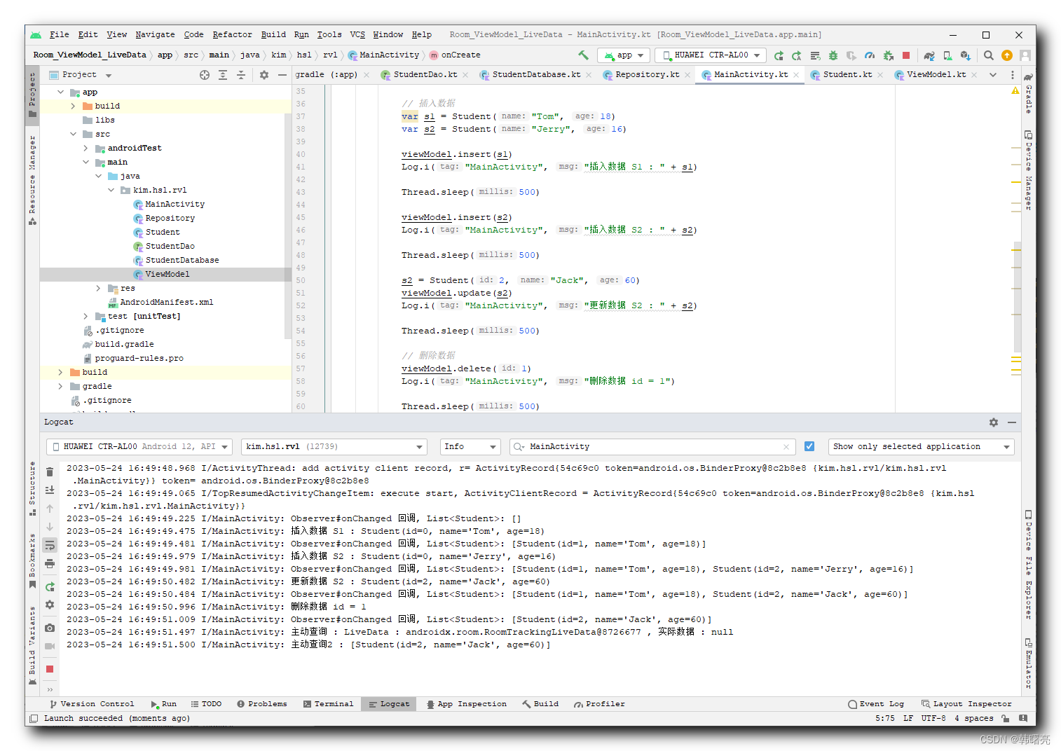The image size is (1061, 751).
Task: Expand the res folder in Project tree
Action: tap(97, 287)
